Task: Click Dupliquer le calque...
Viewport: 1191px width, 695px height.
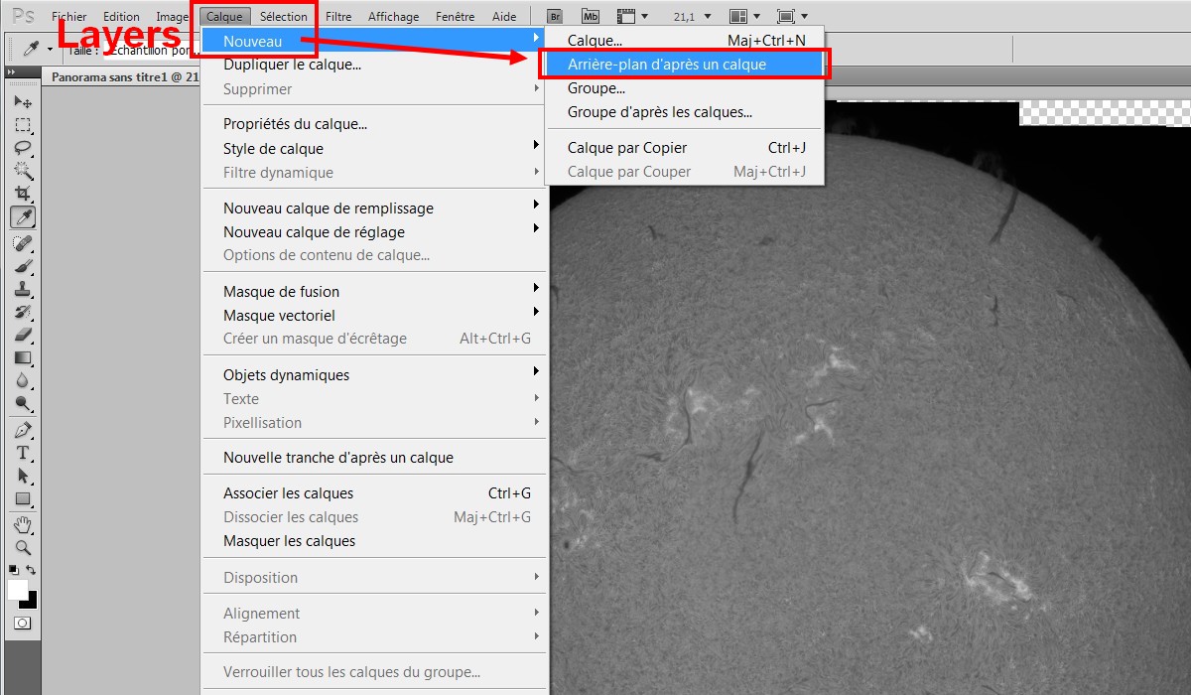Action: click(x=374, y=65)
